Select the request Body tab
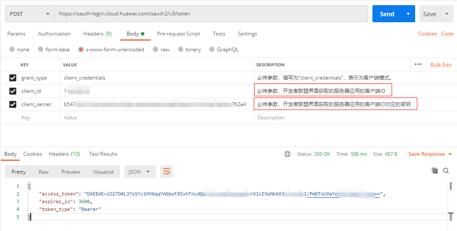 click(135, 34)
